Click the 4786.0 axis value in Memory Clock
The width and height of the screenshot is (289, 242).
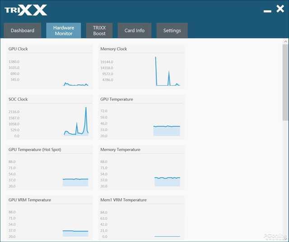click(x=108, y=80)
